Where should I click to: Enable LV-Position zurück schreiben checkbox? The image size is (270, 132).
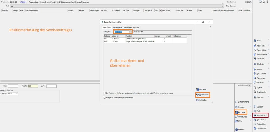point(105,93)
